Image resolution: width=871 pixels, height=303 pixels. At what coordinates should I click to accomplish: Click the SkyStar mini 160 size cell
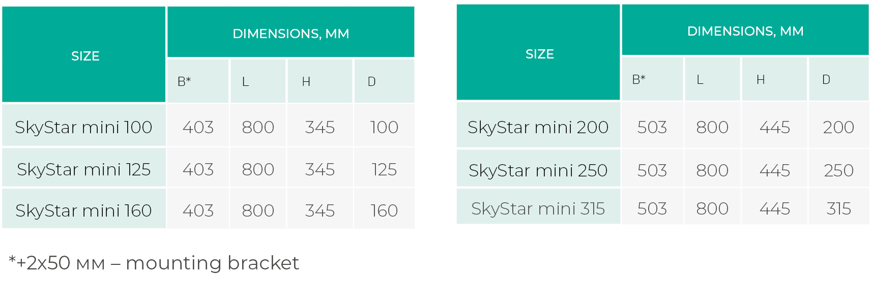[83, 210]
